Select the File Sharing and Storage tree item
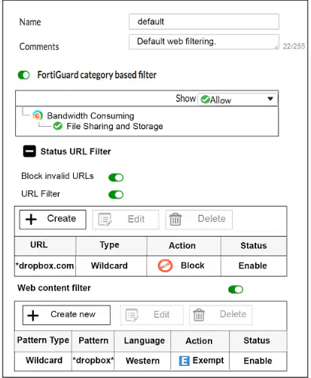This screenshot has width=311, height=378. click(x=114, y=126)
